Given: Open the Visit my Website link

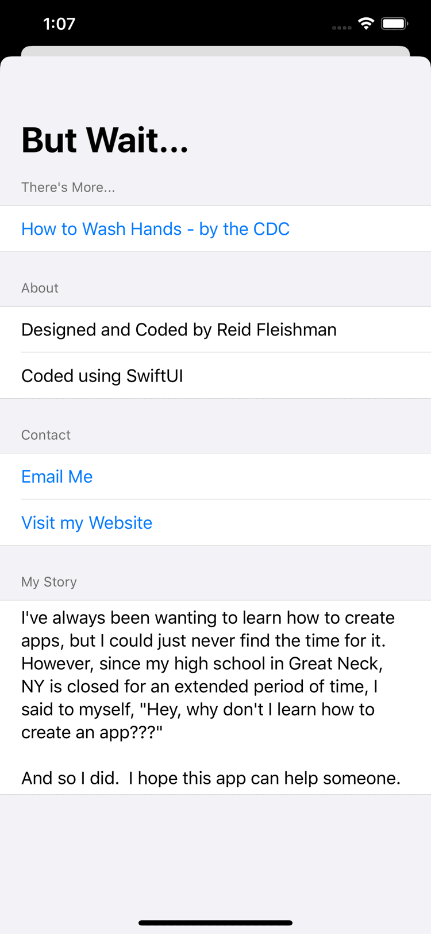Looking at the screenshot, I should pos(87,523).
